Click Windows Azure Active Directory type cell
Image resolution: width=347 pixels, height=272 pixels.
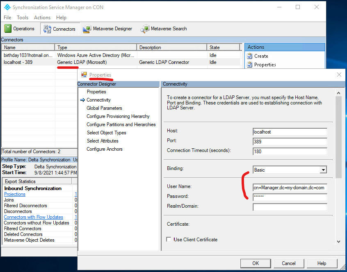96,55
